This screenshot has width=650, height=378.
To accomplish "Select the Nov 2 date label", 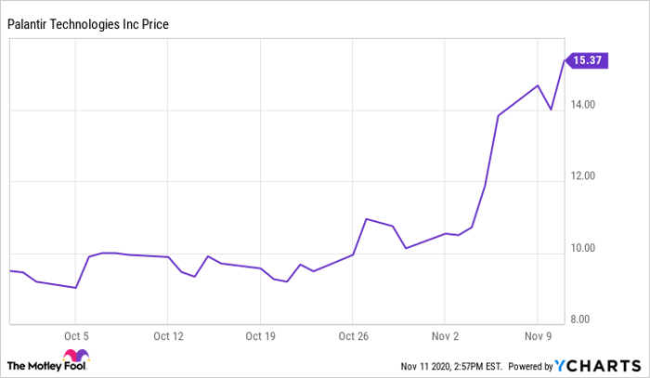I will (x=446, y=335).
